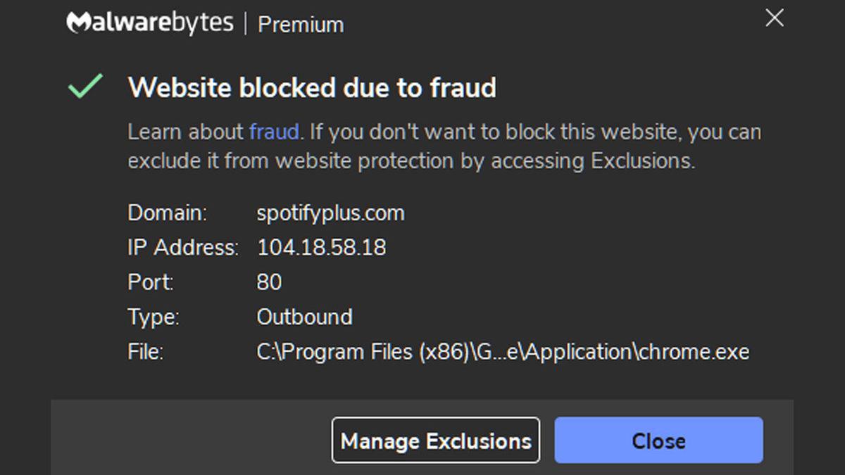Click the Outbound type value
This screenshot has width=845, height=475.
[x=304, y=317]
